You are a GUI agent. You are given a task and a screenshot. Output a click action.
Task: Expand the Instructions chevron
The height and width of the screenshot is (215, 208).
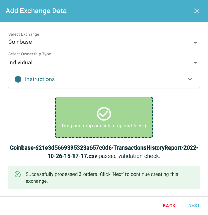[190, 79]
